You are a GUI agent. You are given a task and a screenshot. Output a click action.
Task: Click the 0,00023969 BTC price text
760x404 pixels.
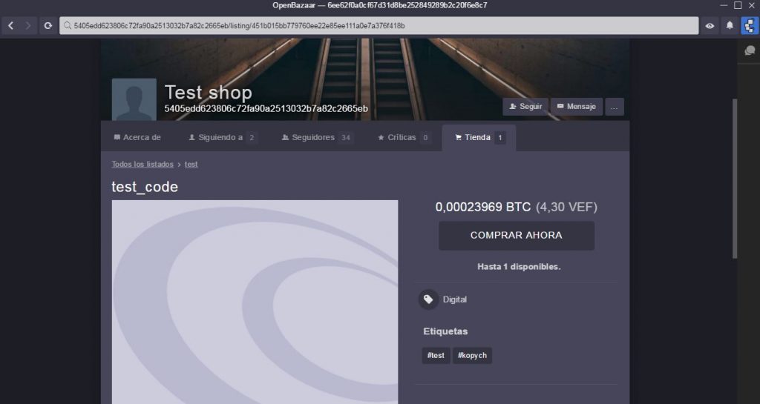[482, 207]
